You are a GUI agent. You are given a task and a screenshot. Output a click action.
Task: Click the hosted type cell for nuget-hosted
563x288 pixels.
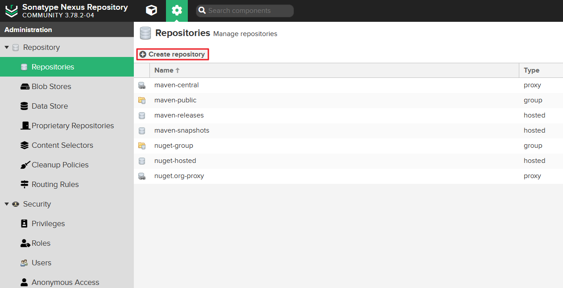point(541,161)
